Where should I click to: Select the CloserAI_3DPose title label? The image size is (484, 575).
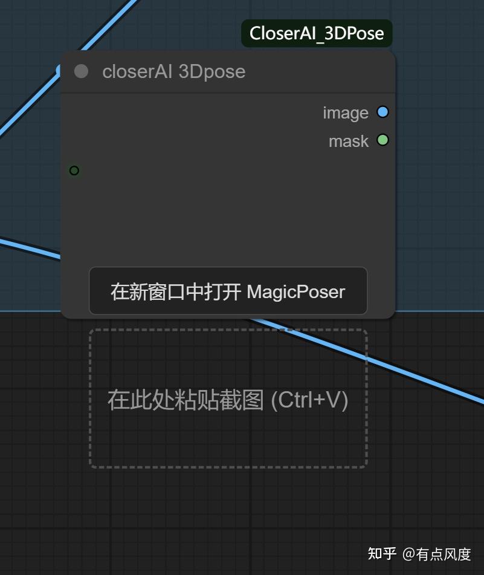316,33
